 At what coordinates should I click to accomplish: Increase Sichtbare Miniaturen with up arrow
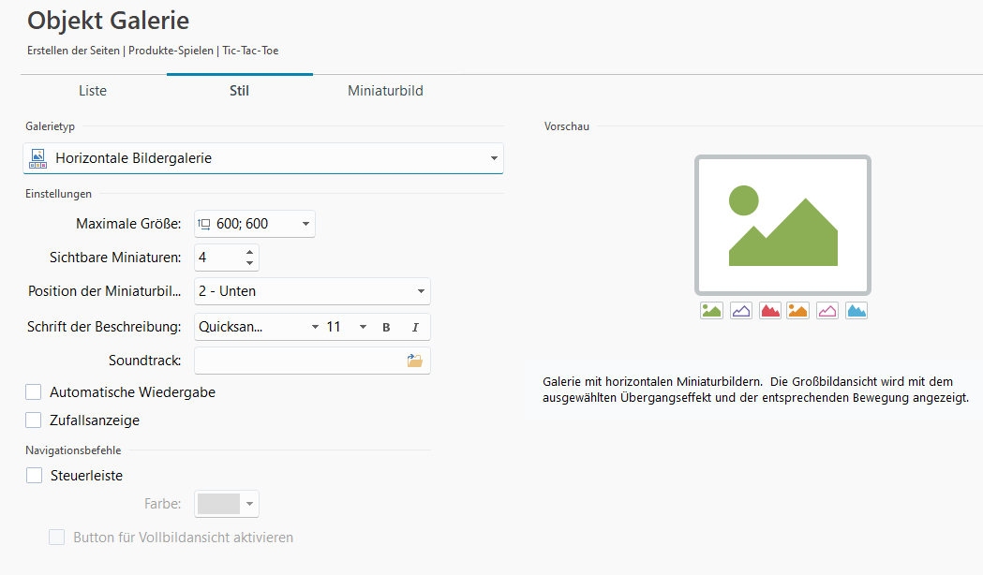point(249,252)
